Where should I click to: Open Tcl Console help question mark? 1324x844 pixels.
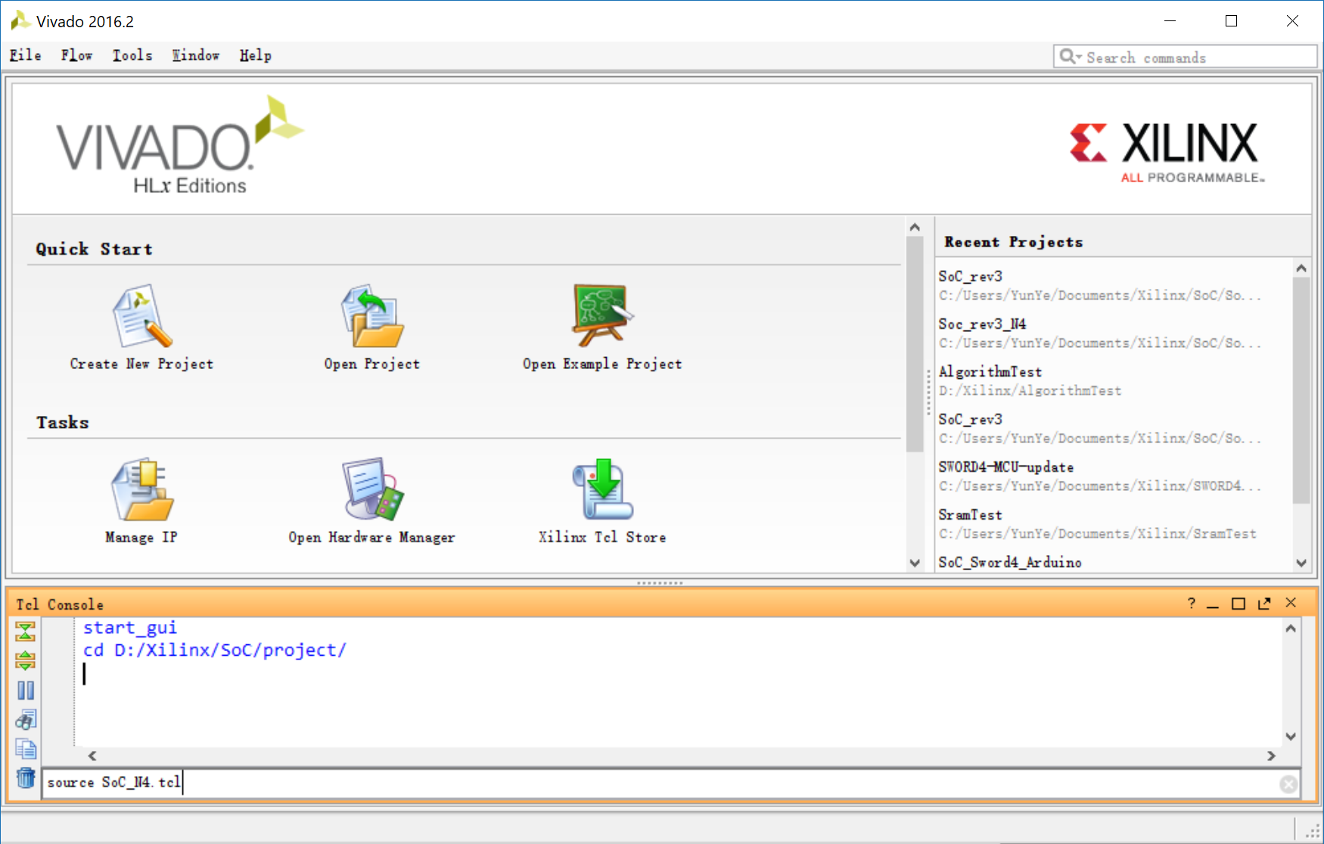coord(1192,603)
